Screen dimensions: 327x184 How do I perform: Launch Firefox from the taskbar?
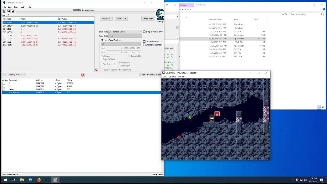39,180
